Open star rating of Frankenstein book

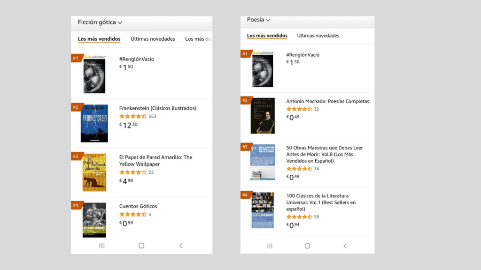click(x=133, y=116)
